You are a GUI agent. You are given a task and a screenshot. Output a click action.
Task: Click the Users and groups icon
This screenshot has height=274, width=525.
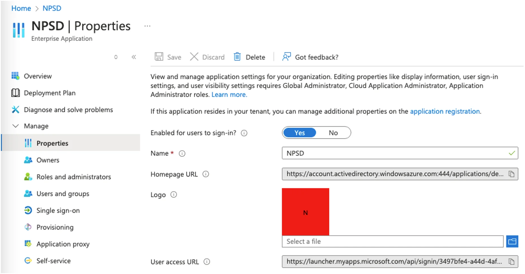point(28,193)
